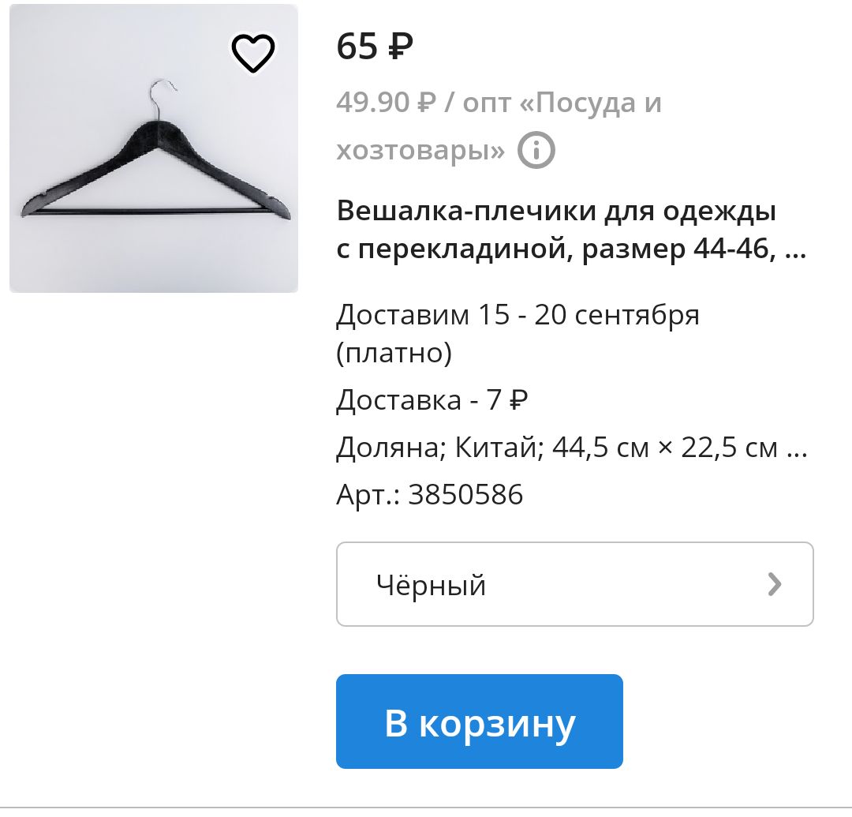This screenshot has width=852, height=817.
Task: Click the Доставка - 7 ₽ line
Action: click(x=432, y=400)
